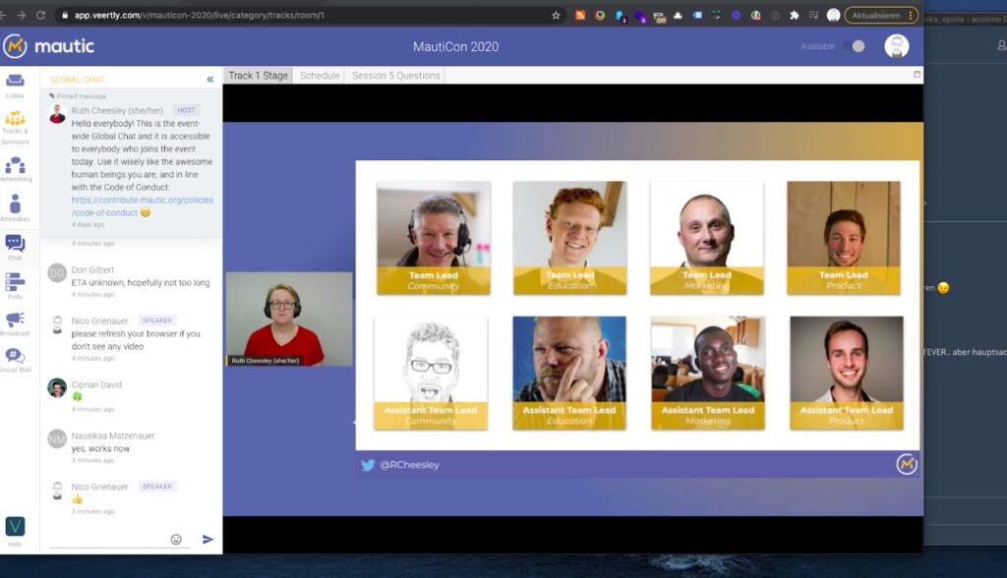Toggle the Available status switch
Viewport: 1007px width, 578px height.
pos(854,46)
